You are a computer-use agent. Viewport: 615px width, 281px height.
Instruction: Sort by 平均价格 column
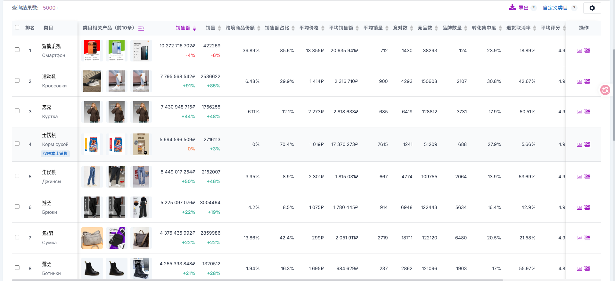click(x=312, y=28)
